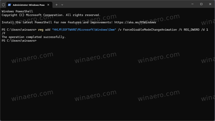Select the Administrator: Windows PowerShell tab
This screenshot has height=121, width=215.
tap(28, 5)
